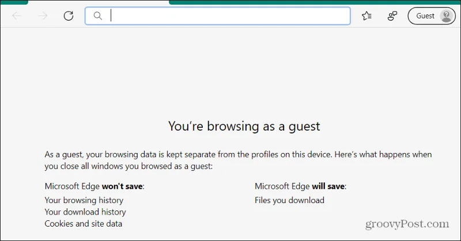The image size is (461, 241).
Task: Focus the address bar input field
Action: click(218, 16)
